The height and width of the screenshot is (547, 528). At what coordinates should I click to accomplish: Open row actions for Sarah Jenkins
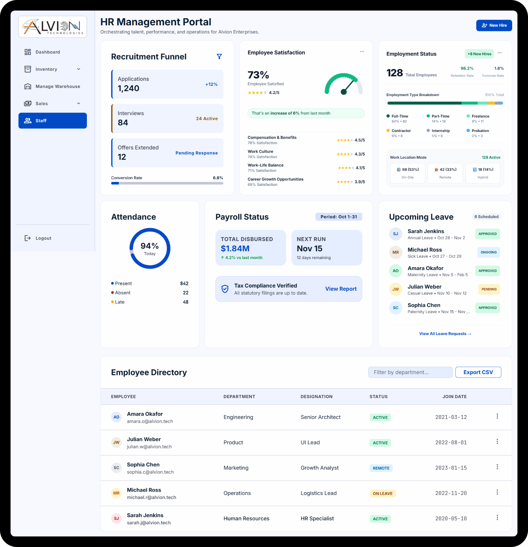pos(497,518)
